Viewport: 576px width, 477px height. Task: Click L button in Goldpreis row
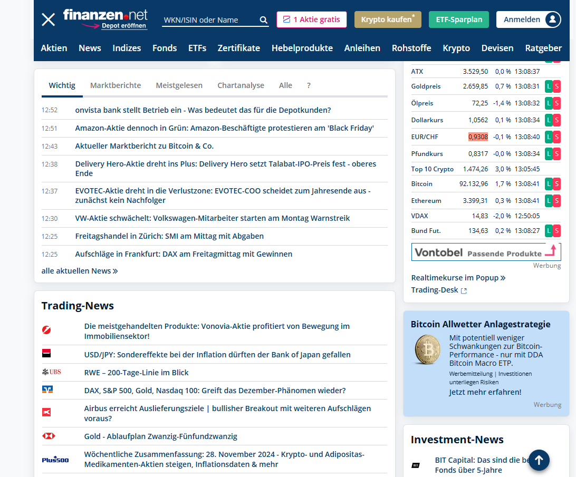pyautogui.click(x=549, y=86)
